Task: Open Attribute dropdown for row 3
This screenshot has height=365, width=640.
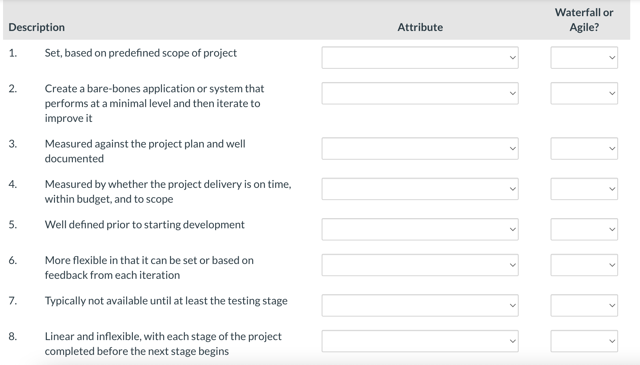Action: 420,148
